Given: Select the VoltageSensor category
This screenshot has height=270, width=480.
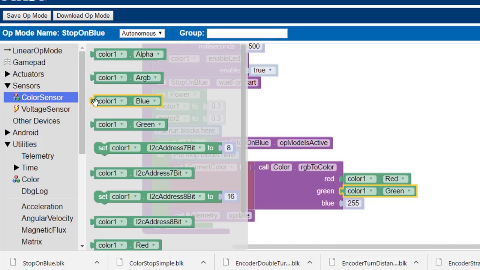Looking at the screenshot, I should tap(46, 109).
